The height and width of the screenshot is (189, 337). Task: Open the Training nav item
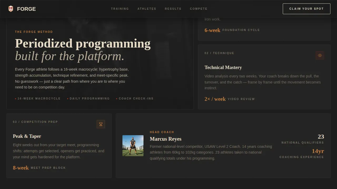pos(120,9)
